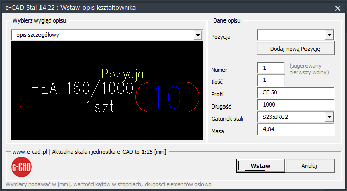Close the Wstaw opis kształtownika dialog
This screenshot has height=191, width=347.
(338, 8)
